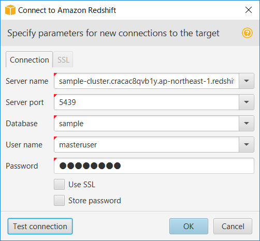
Task: Click the orange box app icon in title bar
Action: (10, 10)
